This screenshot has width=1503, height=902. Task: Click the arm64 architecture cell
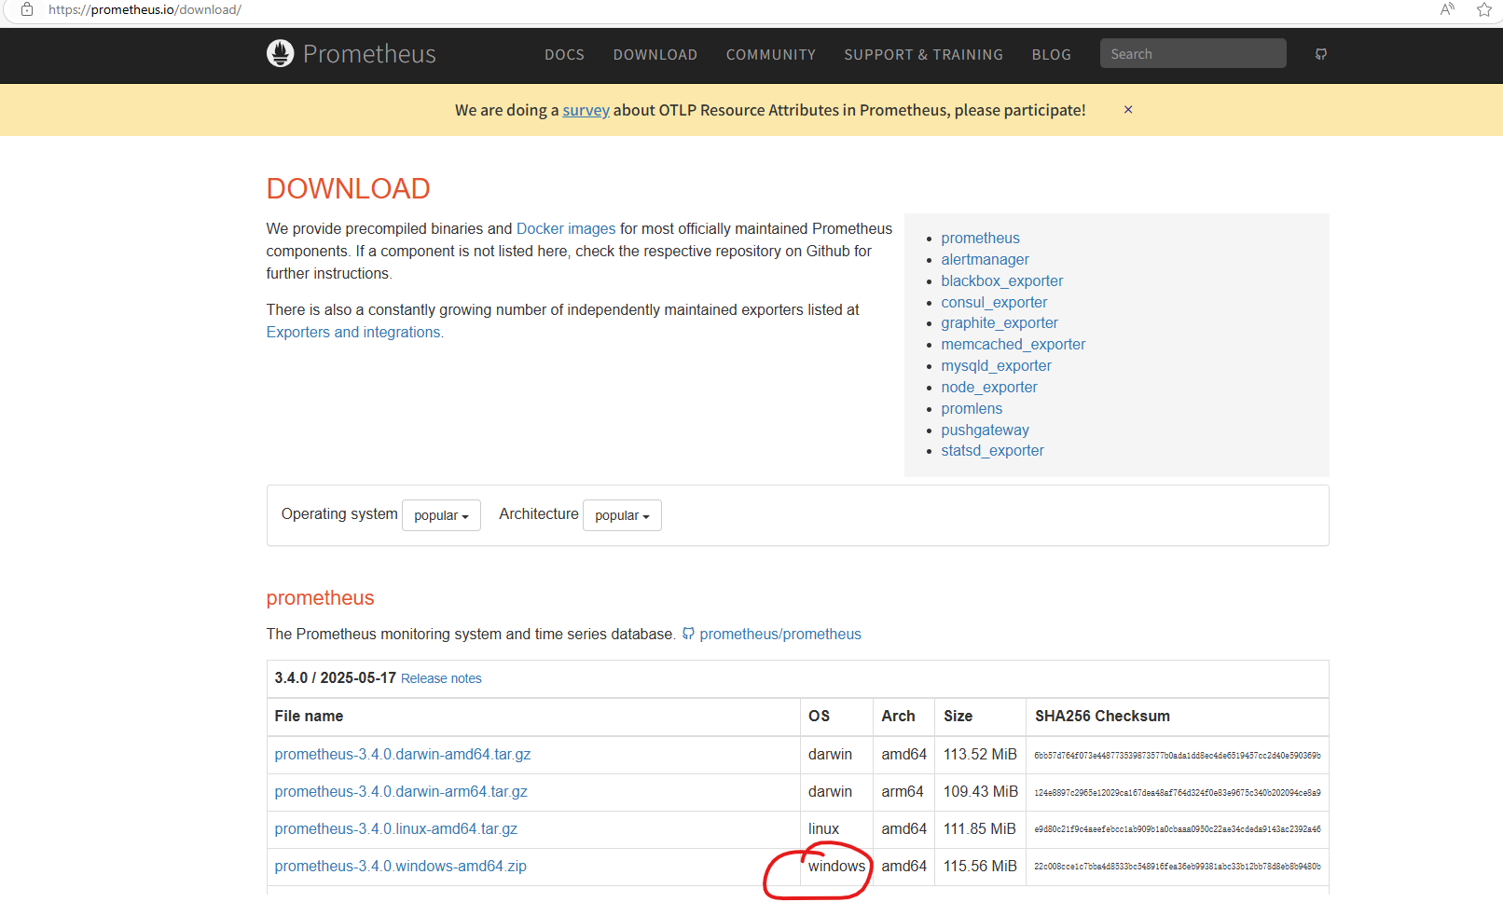(903, 792)
